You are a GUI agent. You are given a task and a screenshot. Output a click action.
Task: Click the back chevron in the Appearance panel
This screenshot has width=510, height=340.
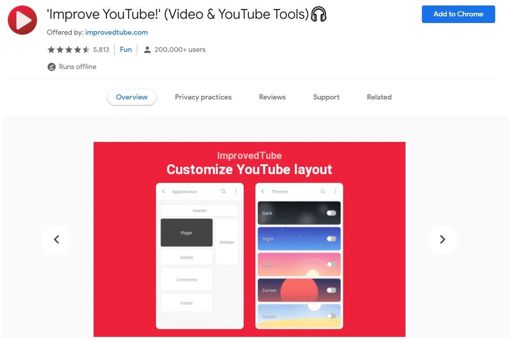pos(163,191)
